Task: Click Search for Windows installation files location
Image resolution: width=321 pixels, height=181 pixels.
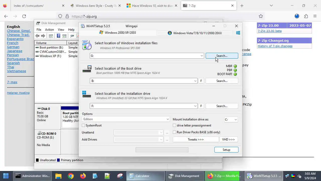Action: [x=222, y=56]
